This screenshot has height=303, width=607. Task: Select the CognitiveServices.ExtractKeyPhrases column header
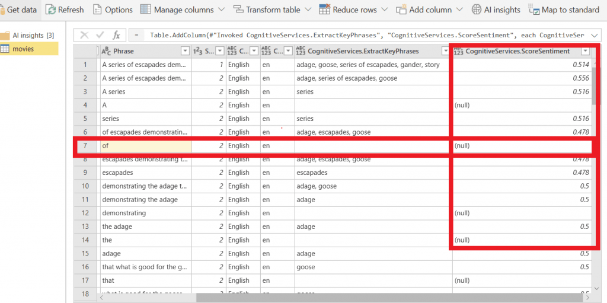pos(363,51)
